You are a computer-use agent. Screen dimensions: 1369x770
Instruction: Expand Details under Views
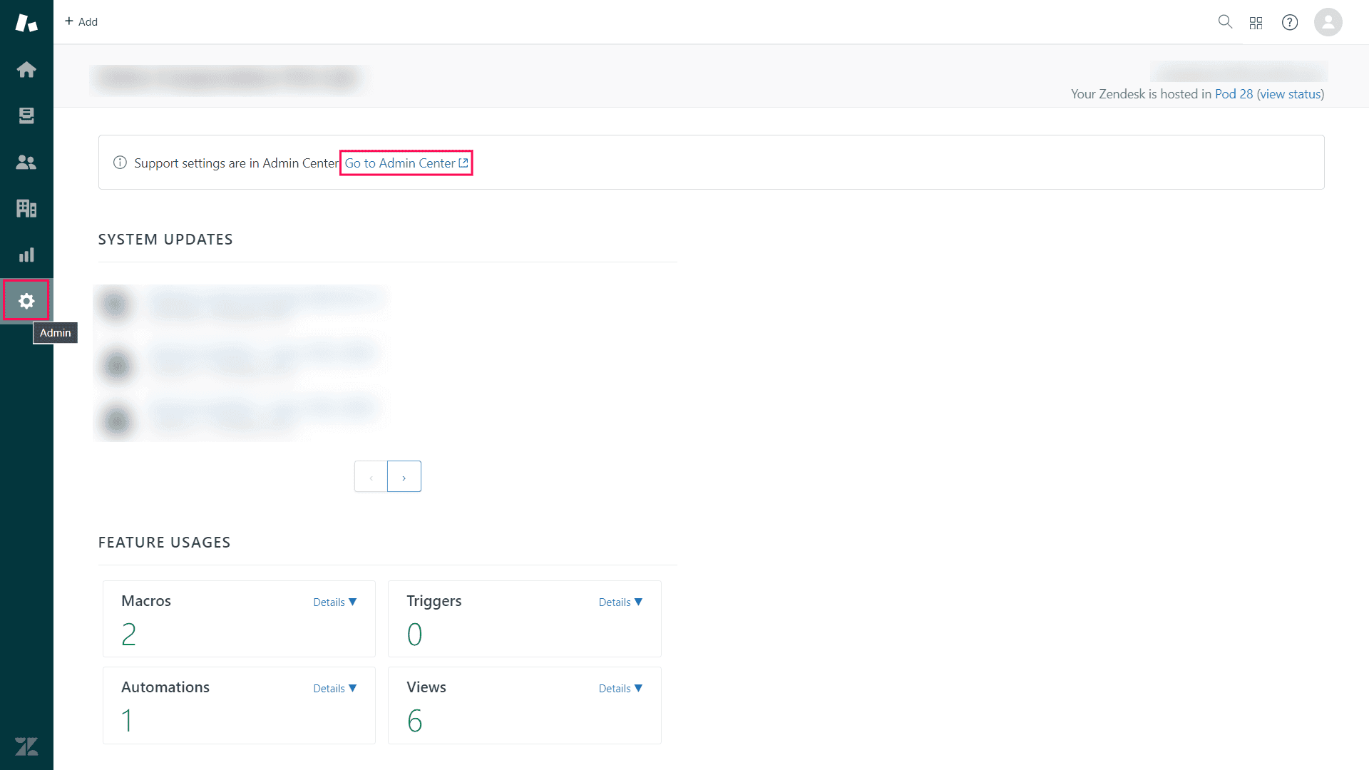(x=620, y=688)
